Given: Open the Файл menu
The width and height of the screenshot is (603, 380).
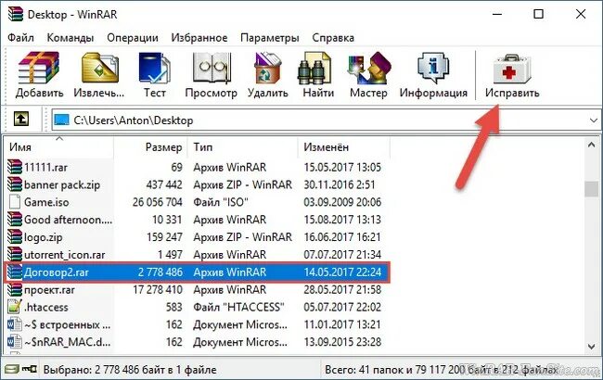Looking at the screenshot, I should coord(20,38).
